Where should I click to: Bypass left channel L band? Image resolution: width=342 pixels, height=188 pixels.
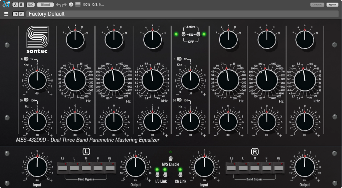pos(74,168)
